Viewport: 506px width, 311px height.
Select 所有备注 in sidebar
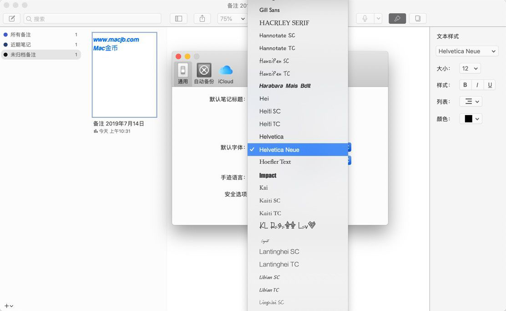coord(40,35)
